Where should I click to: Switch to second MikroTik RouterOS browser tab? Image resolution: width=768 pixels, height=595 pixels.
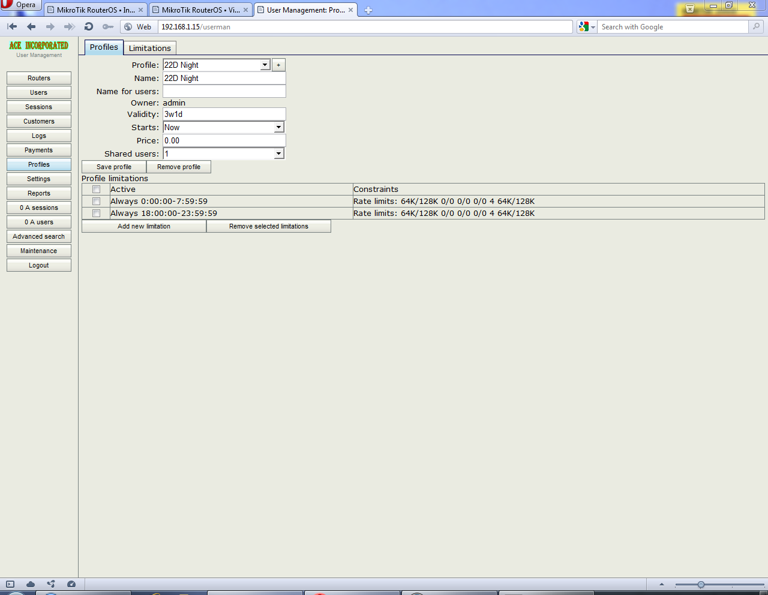(200, 10)
